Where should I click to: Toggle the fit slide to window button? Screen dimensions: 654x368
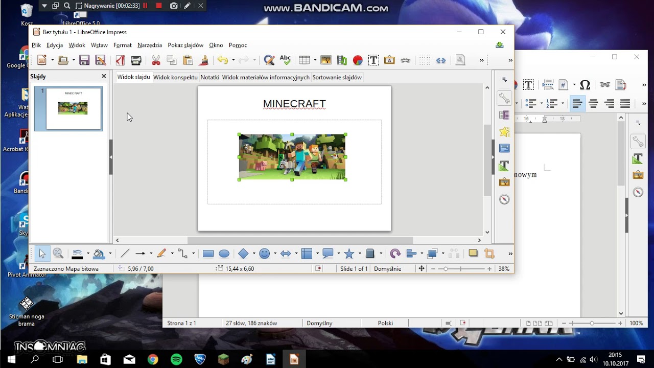click(x=422, y=268)
